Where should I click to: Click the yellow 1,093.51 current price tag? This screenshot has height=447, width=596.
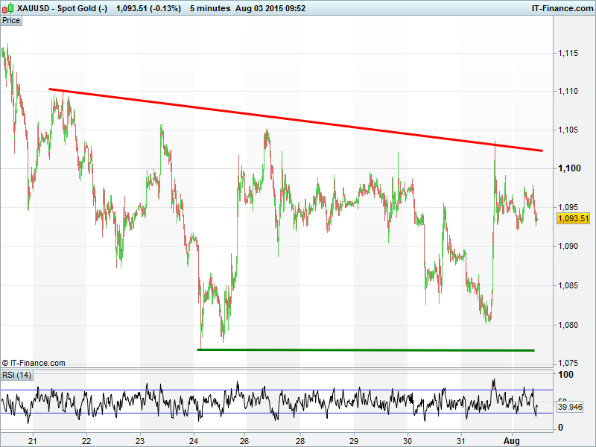pos(573,218)
